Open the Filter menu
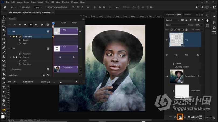218x122 pixels. [x=47, y=2]
